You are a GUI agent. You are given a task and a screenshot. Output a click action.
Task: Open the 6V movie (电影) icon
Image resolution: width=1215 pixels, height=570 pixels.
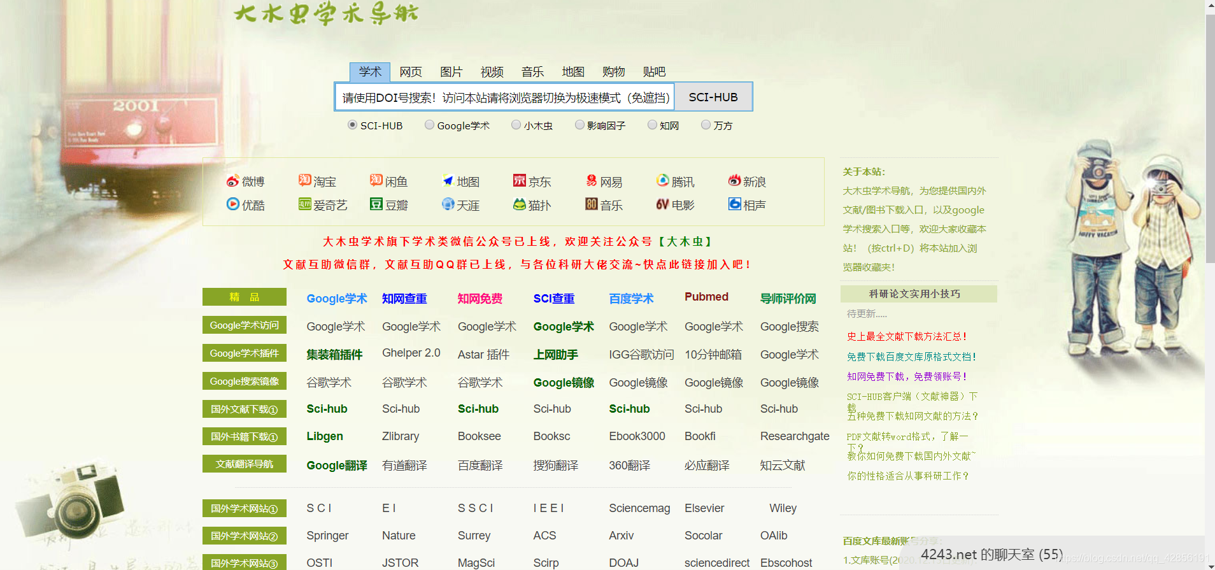[663, 204]
